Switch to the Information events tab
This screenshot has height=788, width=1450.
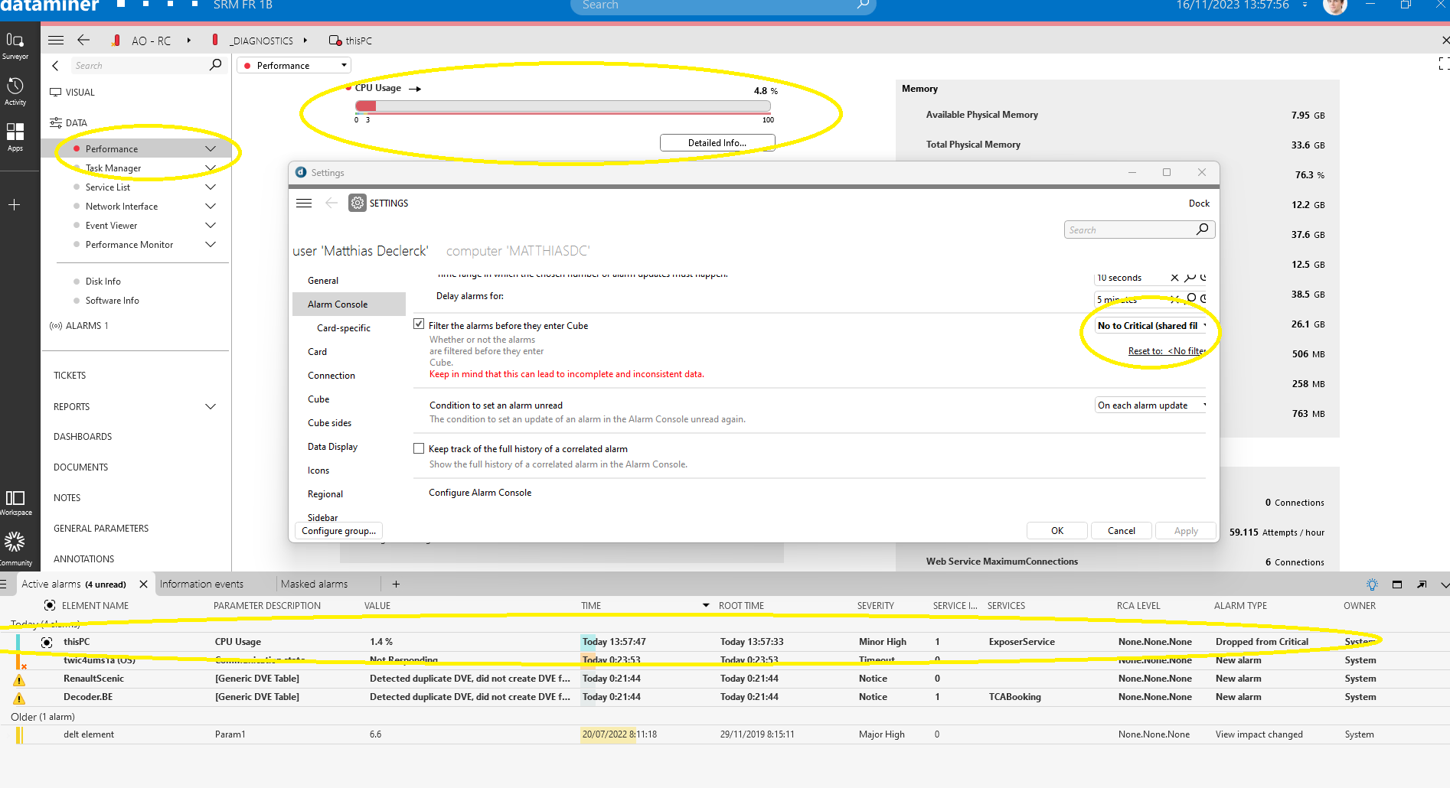tap(201, 584)
